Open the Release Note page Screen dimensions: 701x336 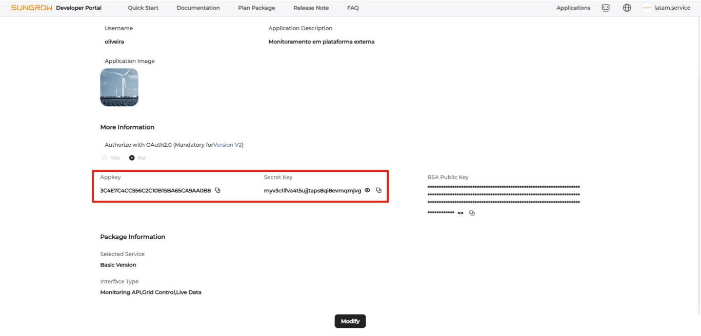click(311, 8)
